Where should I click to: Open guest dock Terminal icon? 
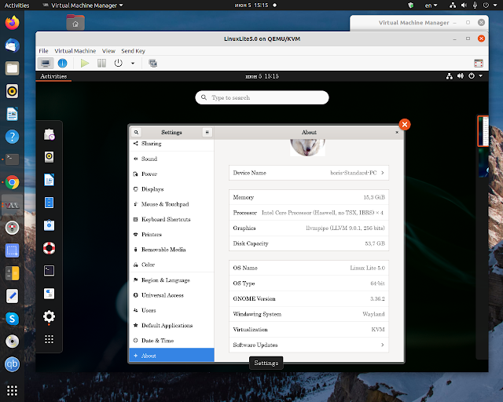[x=49, y=271]
